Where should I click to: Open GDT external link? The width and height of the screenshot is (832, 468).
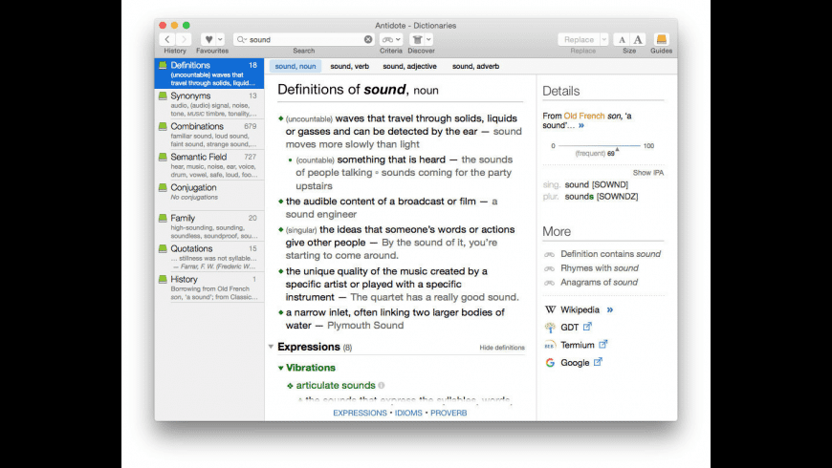click(569, 328)
